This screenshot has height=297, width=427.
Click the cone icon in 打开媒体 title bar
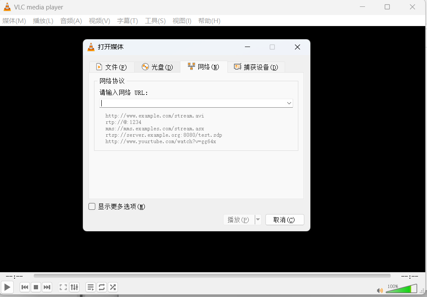[x=91, y=47]
